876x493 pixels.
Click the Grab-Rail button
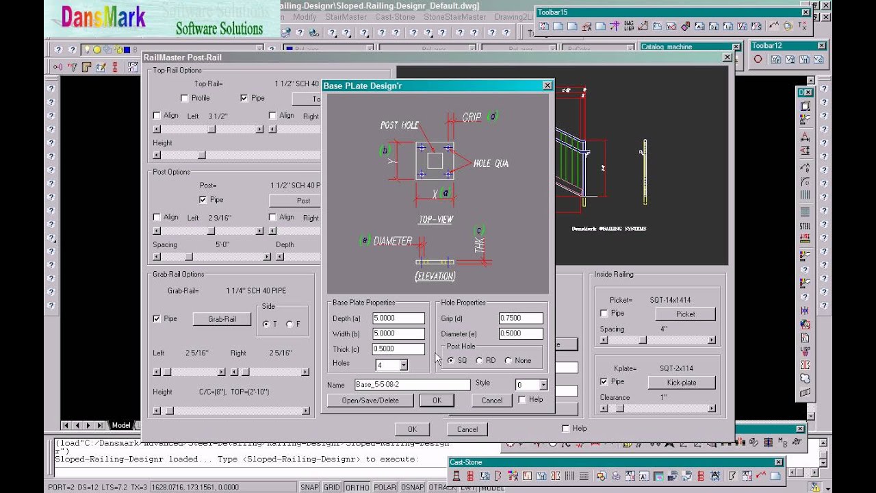(222, 319)
